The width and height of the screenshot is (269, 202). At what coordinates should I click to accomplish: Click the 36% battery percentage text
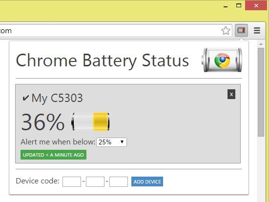42,122
